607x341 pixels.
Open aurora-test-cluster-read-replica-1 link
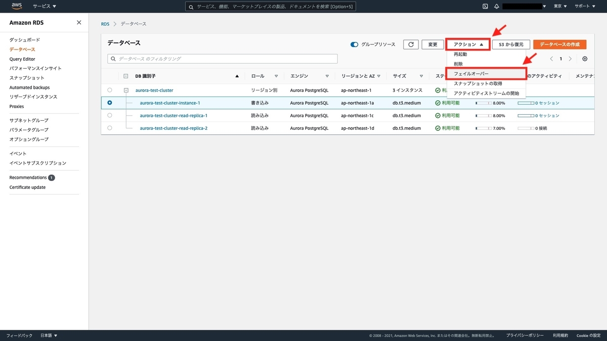[174, 115]
